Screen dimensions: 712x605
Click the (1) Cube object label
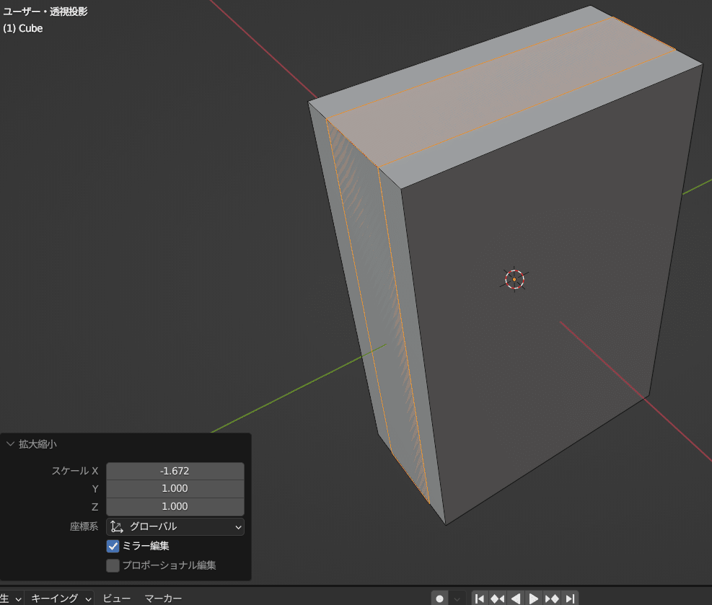22,28
